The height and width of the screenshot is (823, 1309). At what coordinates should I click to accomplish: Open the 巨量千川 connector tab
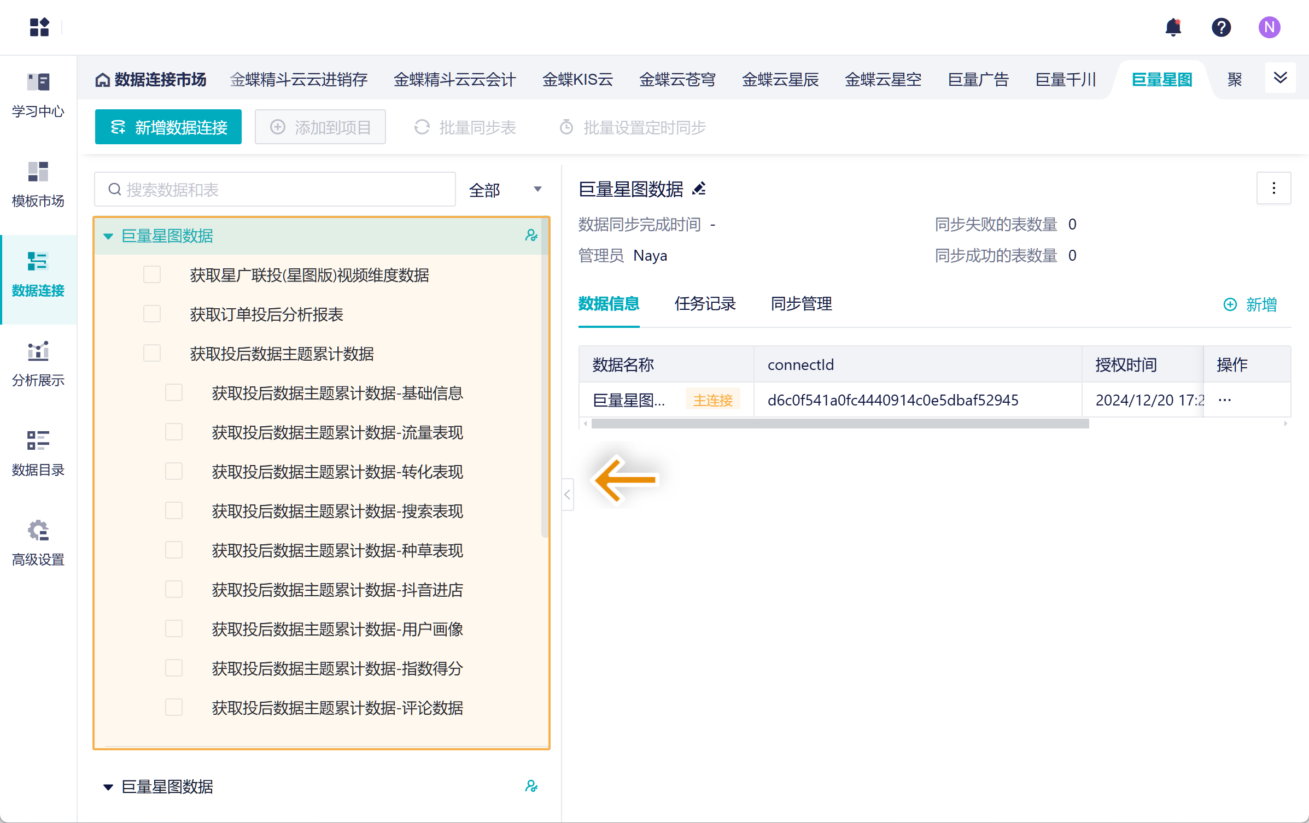click(x=1065, y=80)
